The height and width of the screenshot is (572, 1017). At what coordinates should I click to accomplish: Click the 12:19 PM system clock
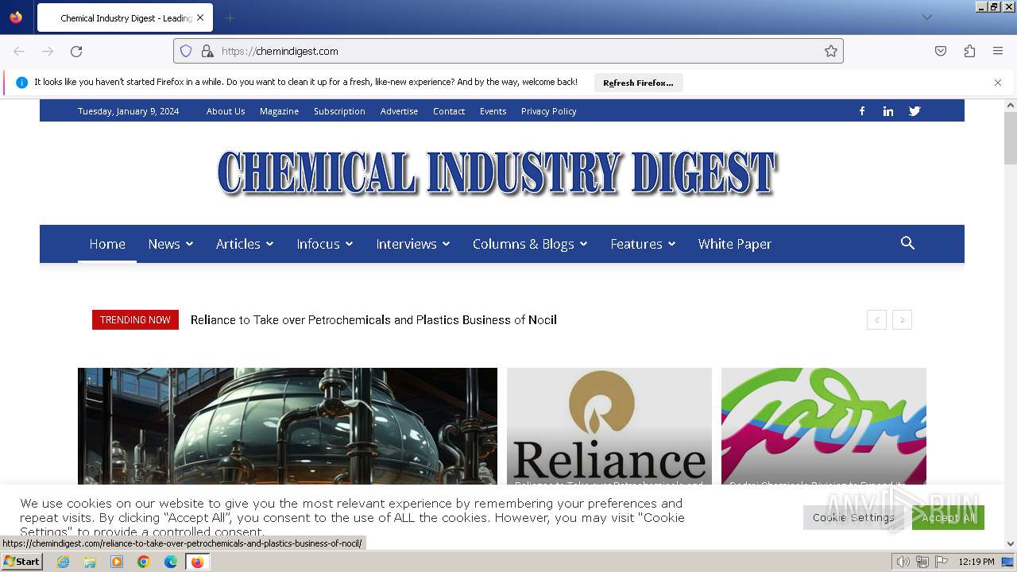click(976, 562)
